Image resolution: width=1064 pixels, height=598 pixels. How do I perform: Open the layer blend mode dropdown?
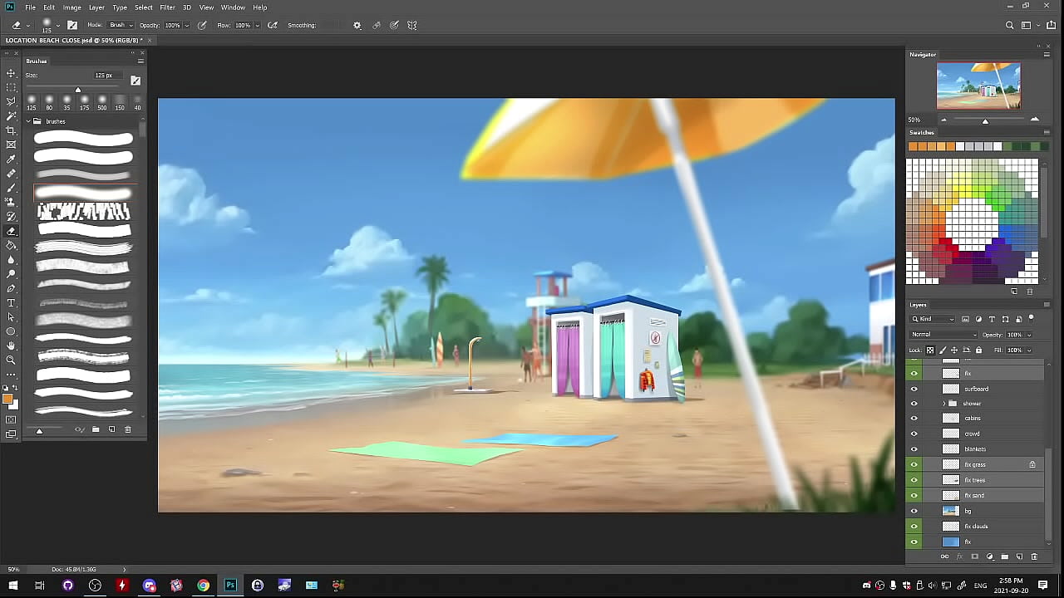click(x=943, y=335)
